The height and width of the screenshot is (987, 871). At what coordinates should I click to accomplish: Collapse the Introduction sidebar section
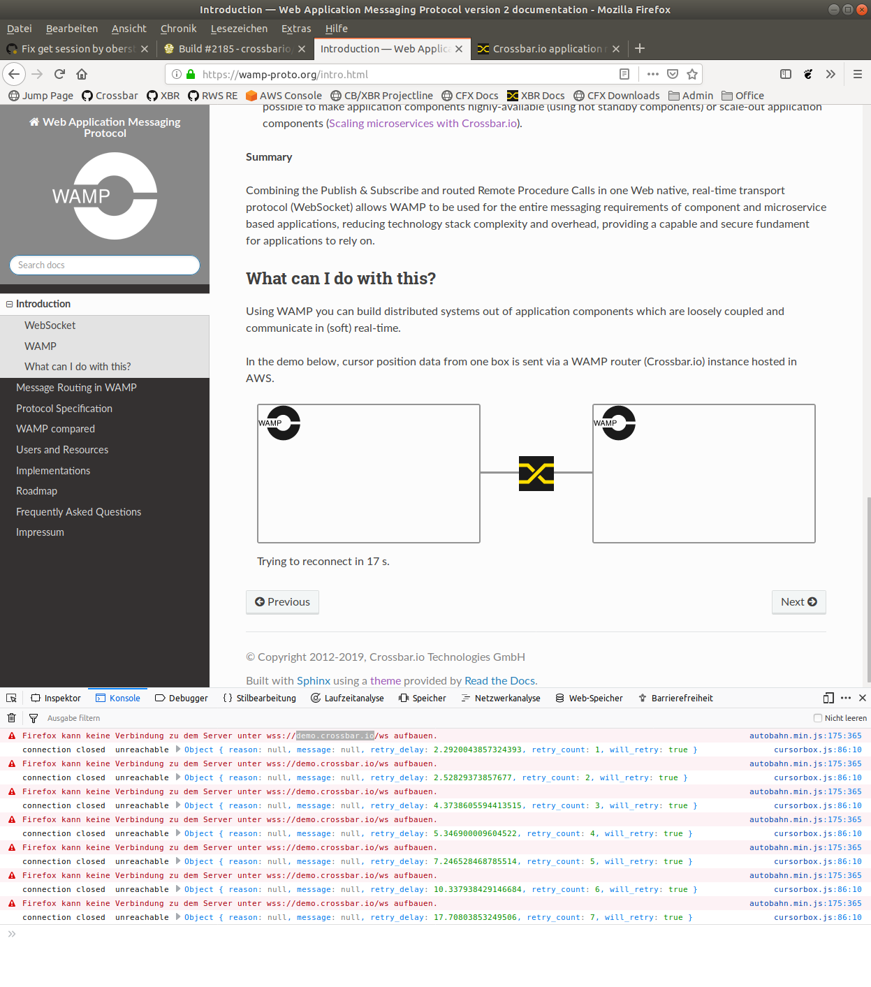pos(10,304)
